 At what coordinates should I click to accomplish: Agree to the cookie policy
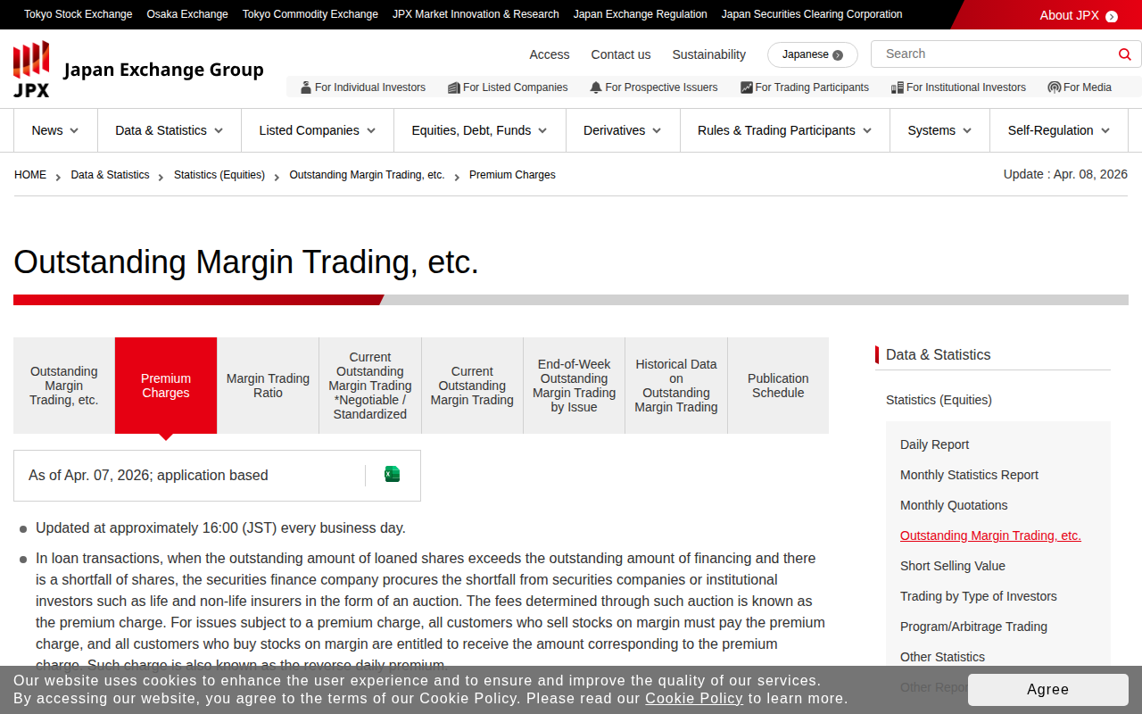(x=1048, y=689)
